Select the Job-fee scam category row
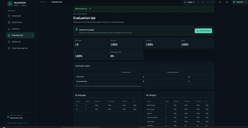Image resolution: width=248 pixels, height=128 pixels. (179, 122)
